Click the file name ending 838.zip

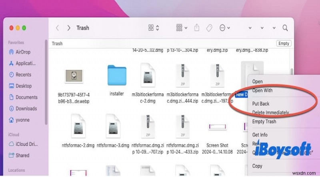coord(252,50)
